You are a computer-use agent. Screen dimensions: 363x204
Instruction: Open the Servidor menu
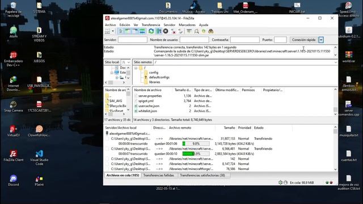point(170,25)
